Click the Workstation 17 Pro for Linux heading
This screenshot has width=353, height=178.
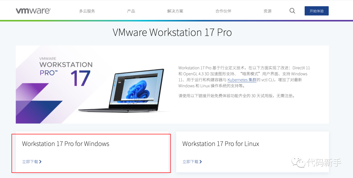click(x=221, y=144)
